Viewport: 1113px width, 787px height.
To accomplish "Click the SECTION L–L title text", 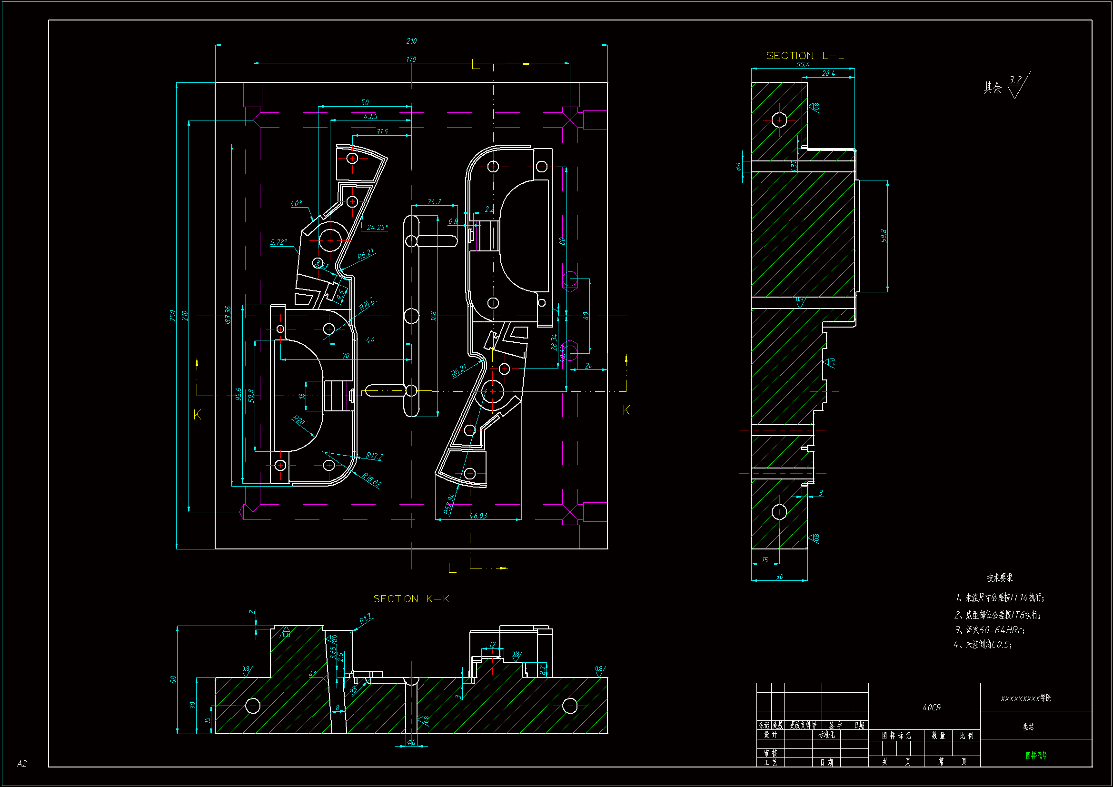I will pyautogui.click(x=805, y=56).
